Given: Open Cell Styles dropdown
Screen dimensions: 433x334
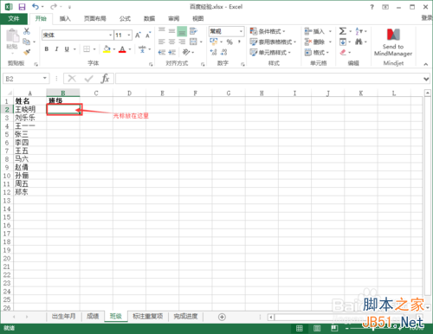Looking at the screenshot, I should point(270,53).
